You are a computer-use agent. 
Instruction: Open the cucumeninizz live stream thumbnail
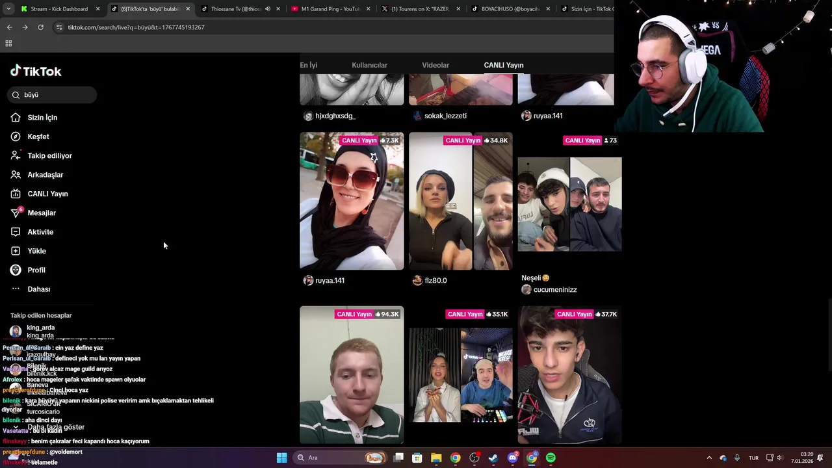click(x=569, y=201)
